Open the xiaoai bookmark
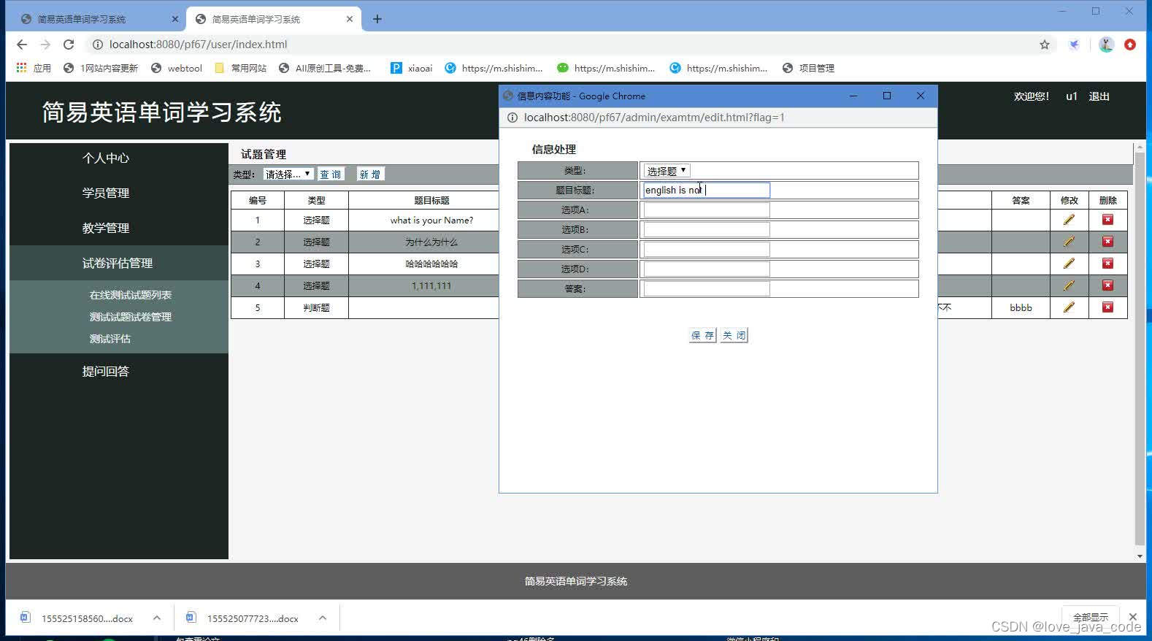1152x641 pixels. click(x=412, y=68)
